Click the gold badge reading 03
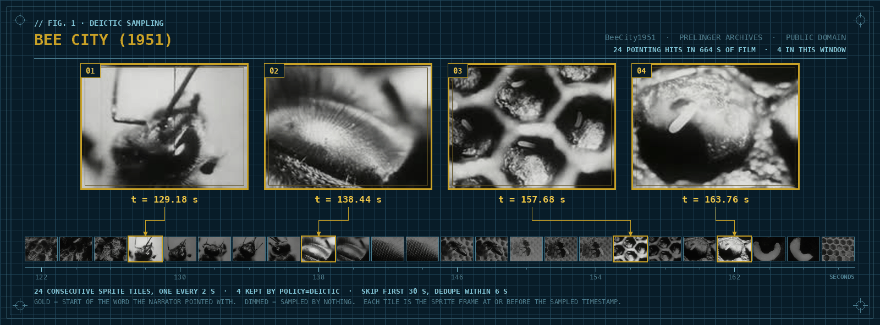Image resolution: width=880 pixels, height=325 pixels. pyautogui.click(x=458, y=71)
